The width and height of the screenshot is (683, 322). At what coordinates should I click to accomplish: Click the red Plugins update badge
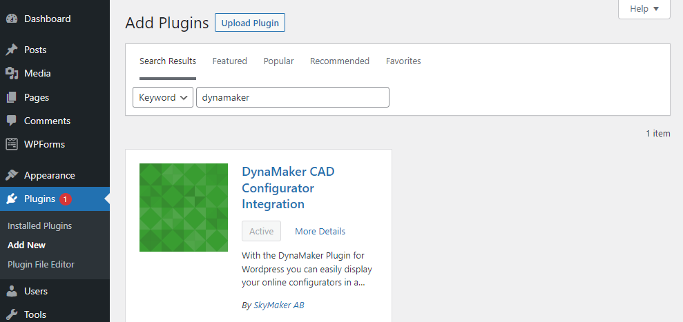[66, 199]
